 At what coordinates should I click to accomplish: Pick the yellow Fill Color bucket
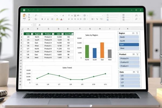coord(57,19)
